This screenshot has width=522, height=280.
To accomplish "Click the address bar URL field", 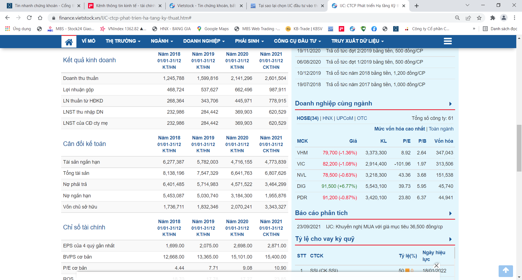I will coord(250,18).
